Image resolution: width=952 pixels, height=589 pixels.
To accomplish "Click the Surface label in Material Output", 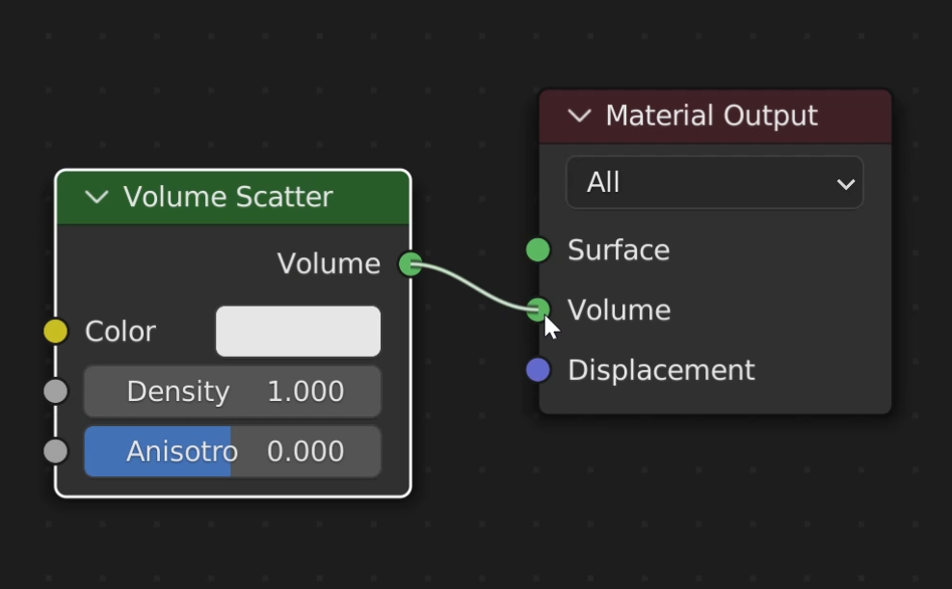I will (x=618, y=251).
